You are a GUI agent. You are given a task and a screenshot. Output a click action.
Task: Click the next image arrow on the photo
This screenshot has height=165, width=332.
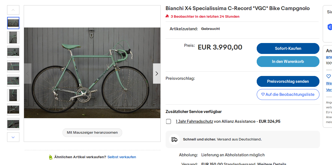coord(157,74)
